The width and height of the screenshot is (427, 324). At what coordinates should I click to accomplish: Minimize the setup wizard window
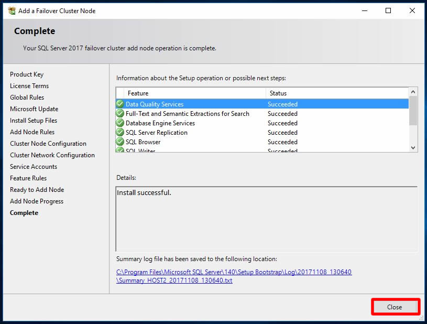(x=364, y=10)
